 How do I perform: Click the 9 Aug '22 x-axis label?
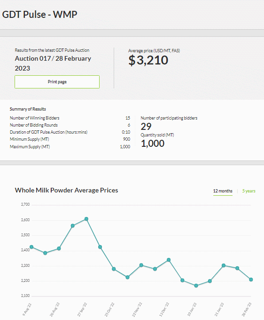point(27,309)
